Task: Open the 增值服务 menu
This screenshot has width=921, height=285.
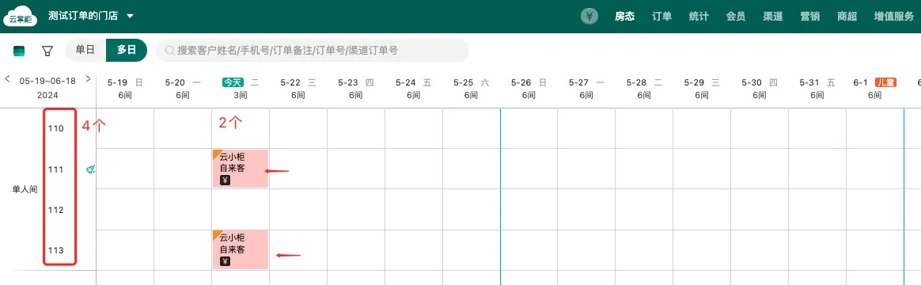Action: pyautogui.click(x=894, y=17)
